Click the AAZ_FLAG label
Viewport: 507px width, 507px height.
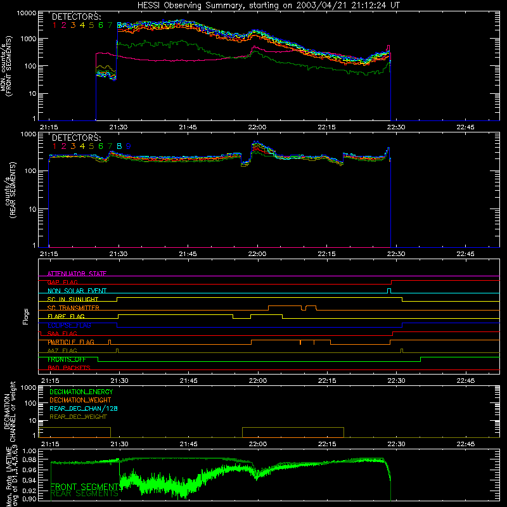[62, 350]
